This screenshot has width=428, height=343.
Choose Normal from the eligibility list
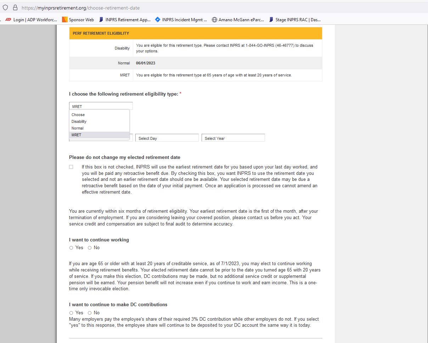click(x=78, y=128)
